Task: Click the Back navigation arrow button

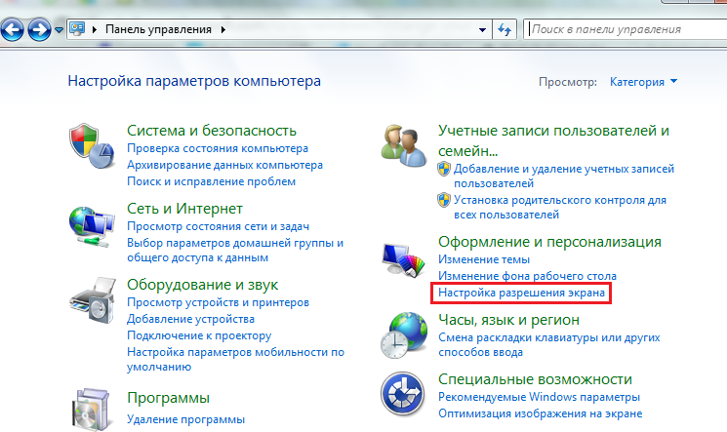Action: (12, 30)
